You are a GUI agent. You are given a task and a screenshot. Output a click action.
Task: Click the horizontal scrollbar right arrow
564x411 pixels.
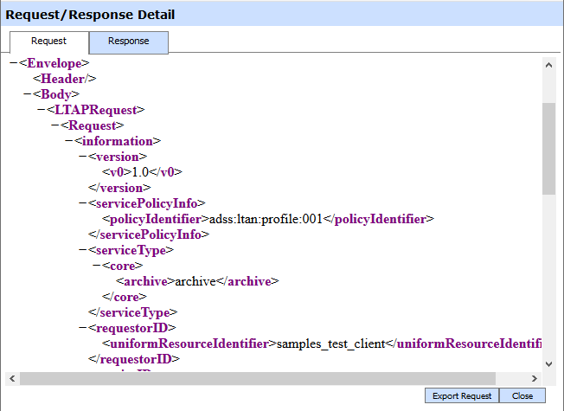point(535,379)
